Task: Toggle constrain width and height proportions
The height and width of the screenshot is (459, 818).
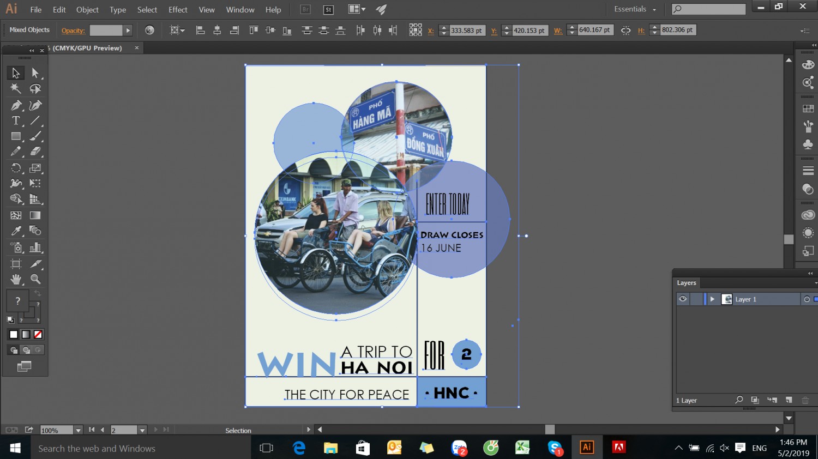Action: (x=625, y=31)
